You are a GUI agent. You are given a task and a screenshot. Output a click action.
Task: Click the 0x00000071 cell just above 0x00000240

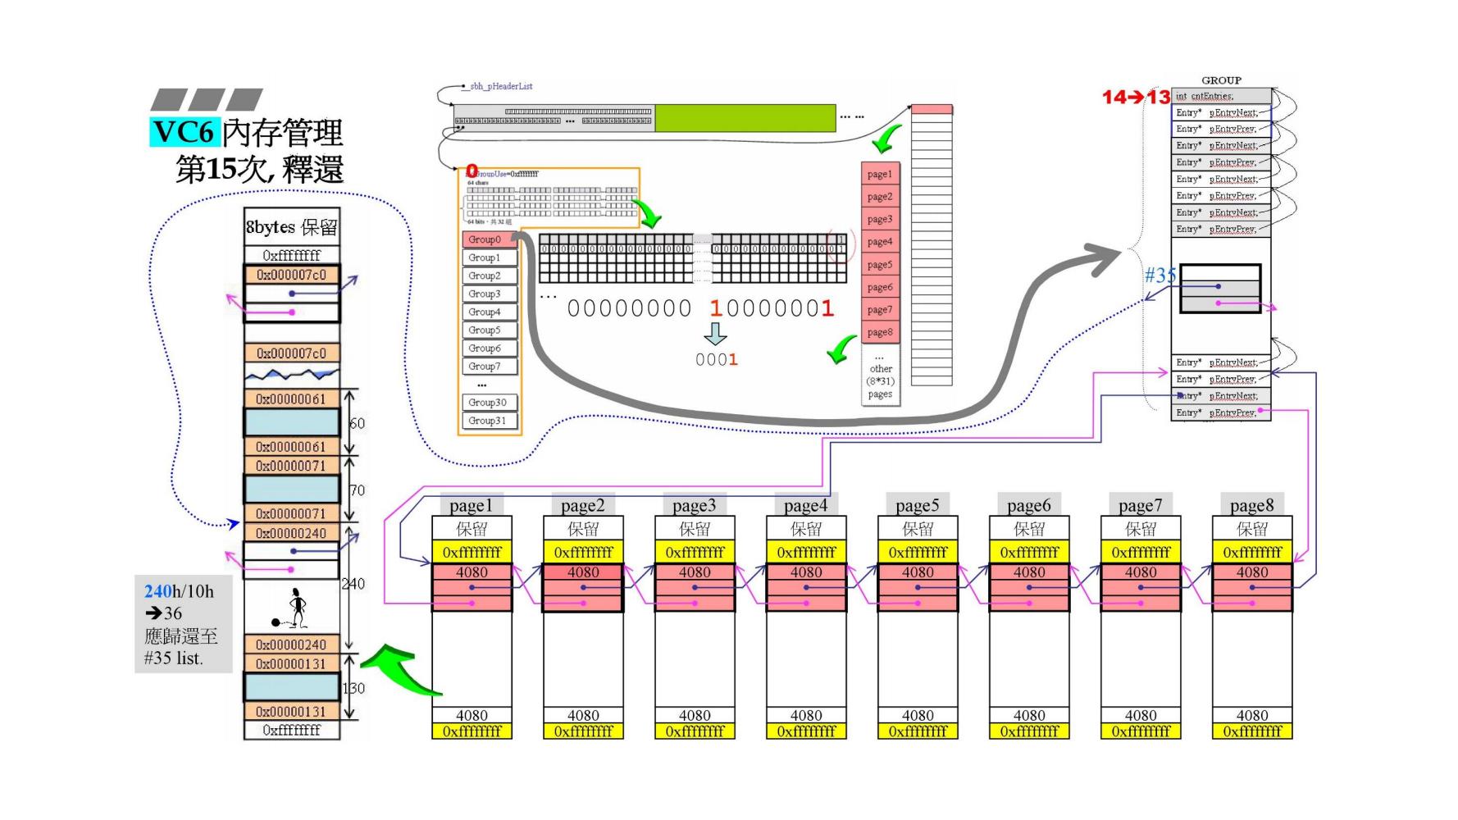(291, 513)
